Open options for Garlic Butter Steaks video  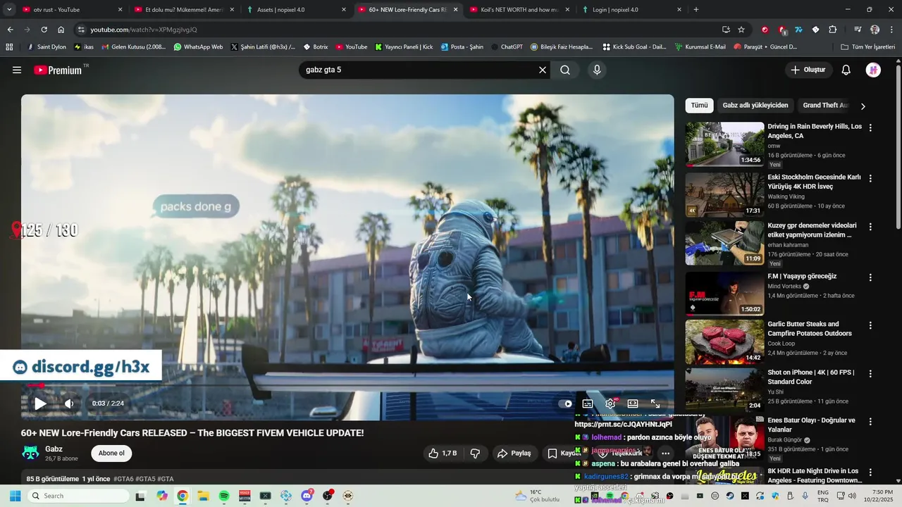[870, 326]
